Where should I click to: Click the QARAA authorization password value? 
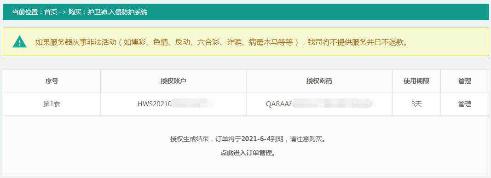(x=319, y=104)
